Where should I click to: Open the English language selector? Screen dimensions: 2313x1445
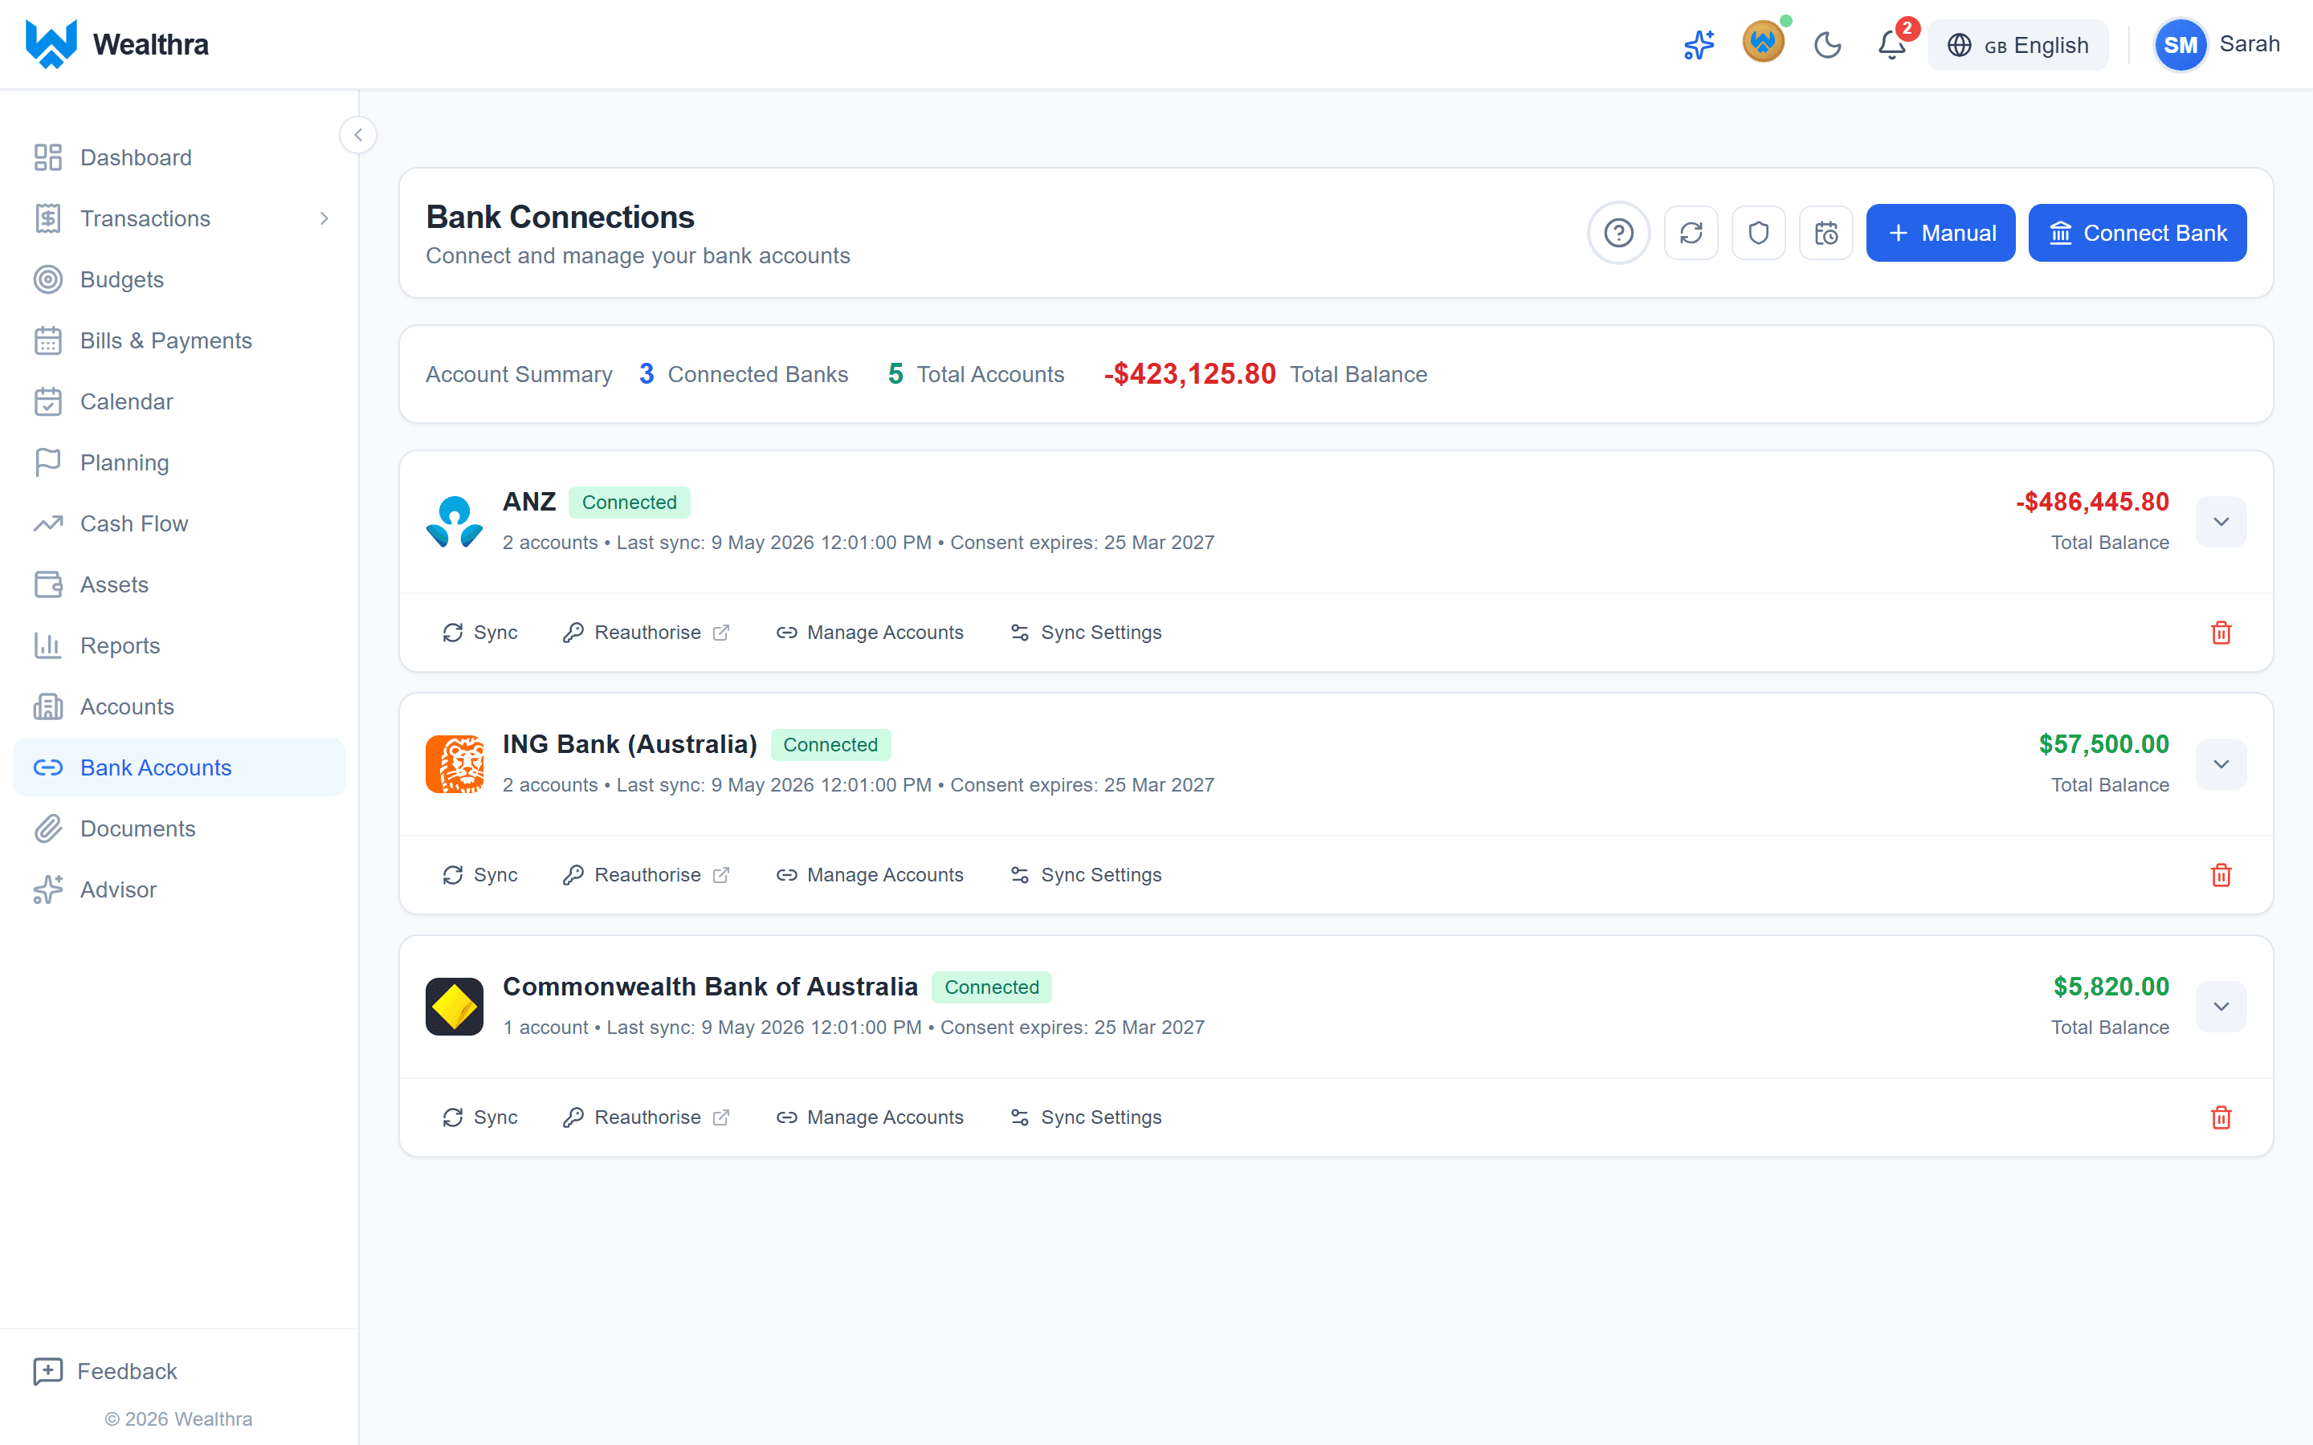point(2017,45)
